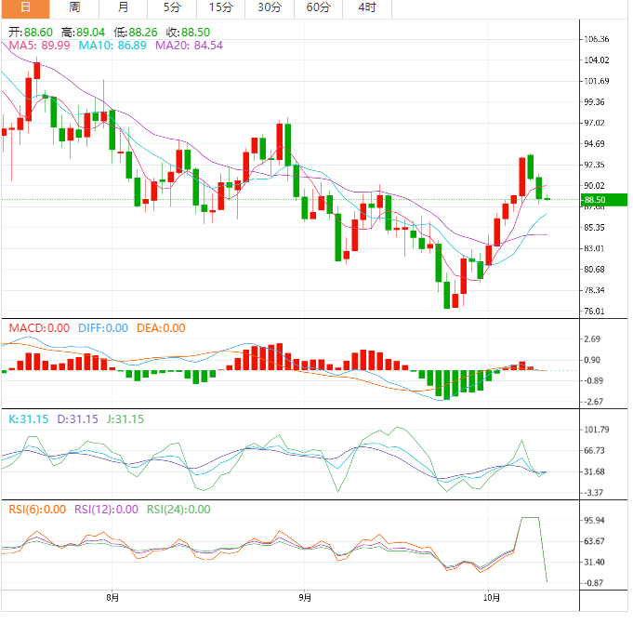The image size is (633, 624).
Task: Click the K:31.15 indicator label
Action: point(29,419)
